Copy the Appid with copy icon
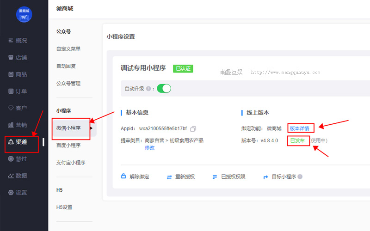 click(x=193, y=129)
